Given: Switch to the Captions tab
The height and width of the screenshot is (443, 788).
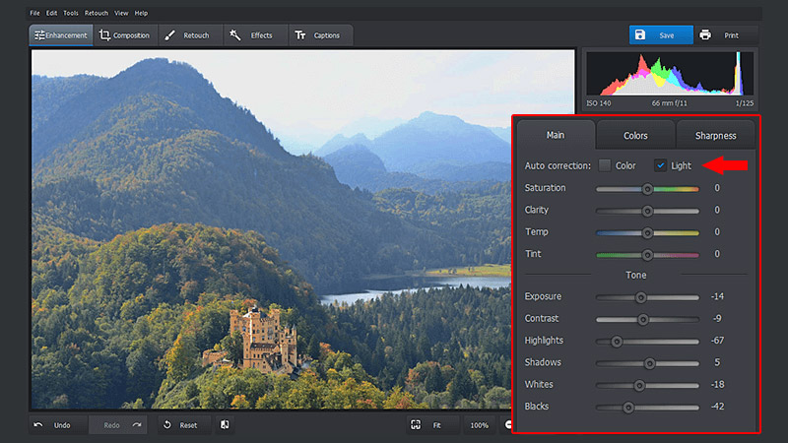Looking at the screenshot, I should pos(321,35).
